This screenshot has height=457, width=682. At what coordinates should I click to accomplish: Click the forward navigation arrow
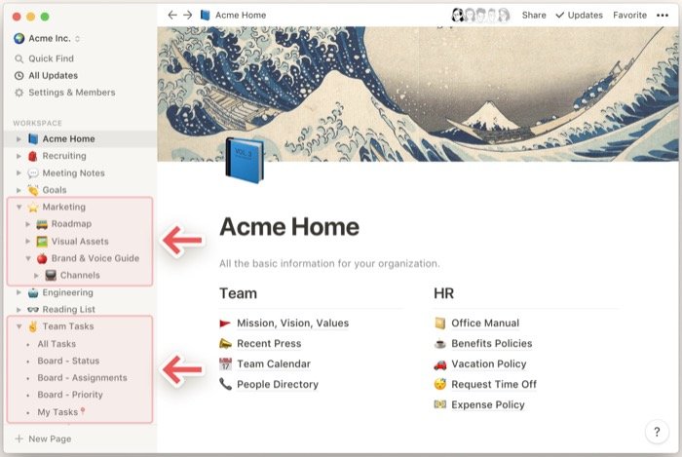click(188, 16)
